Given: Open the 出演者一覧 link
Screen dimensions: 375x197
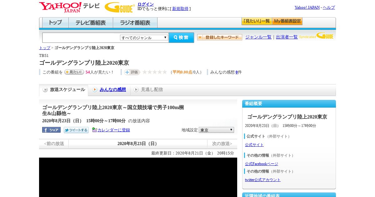Looking at the screenshot, I should click(287, 37).
